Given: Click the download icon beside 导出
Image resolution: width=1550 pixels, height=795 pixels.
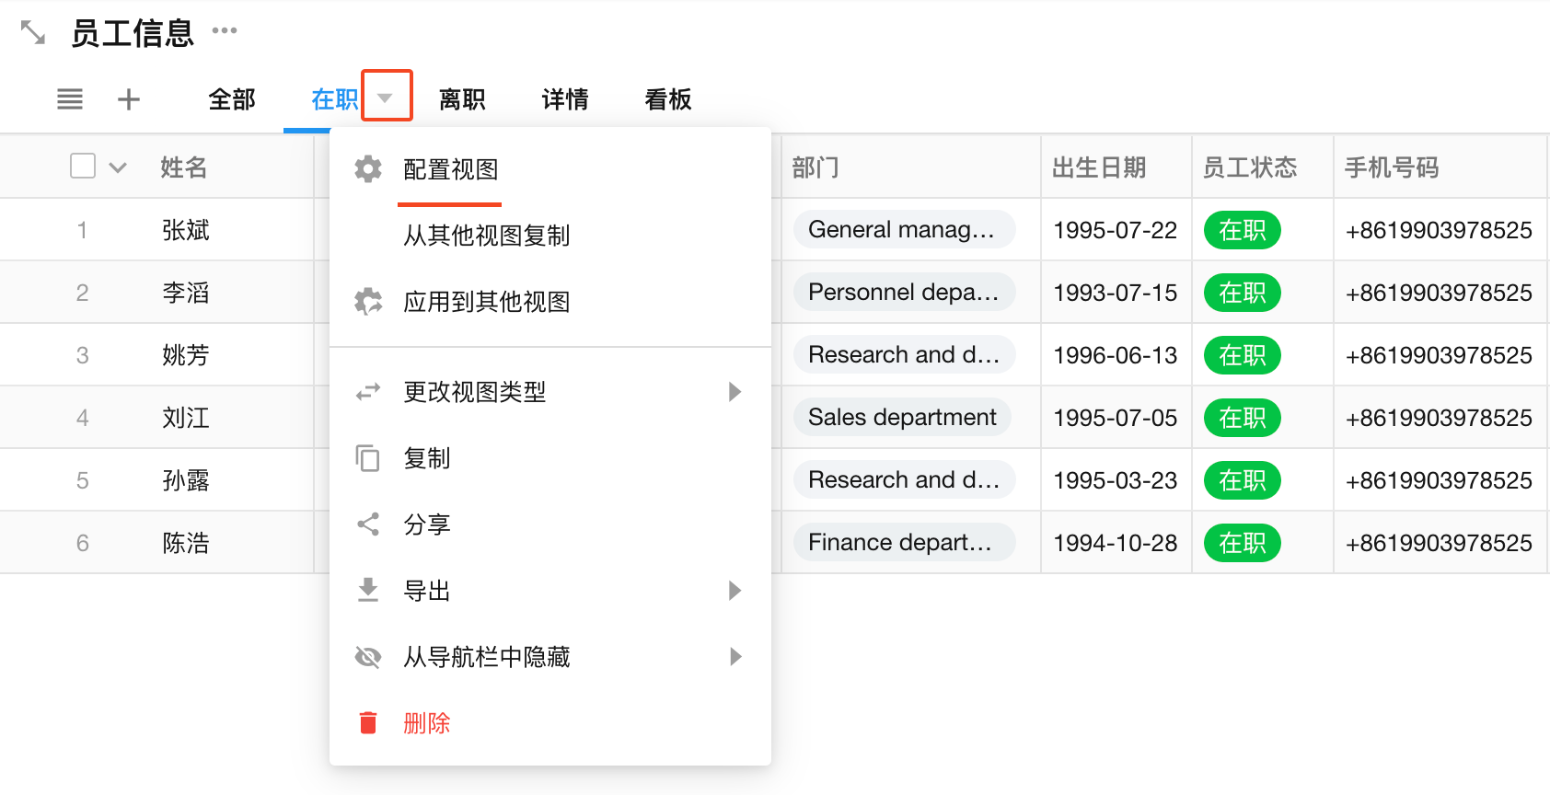Looking at the screenshot, I should click(368, 590).
